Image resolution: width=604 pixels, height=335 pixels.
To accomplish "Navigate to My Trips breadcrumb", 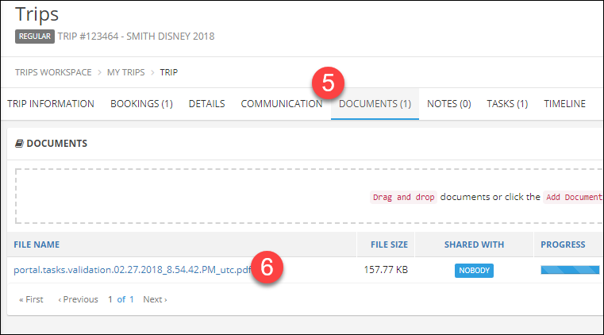I will click(x=125, y=72).
